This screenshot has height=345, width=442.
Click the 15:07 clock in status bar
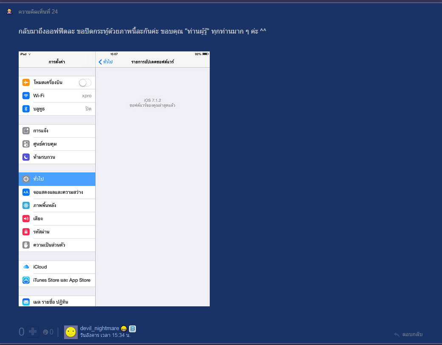click(114, 54)
